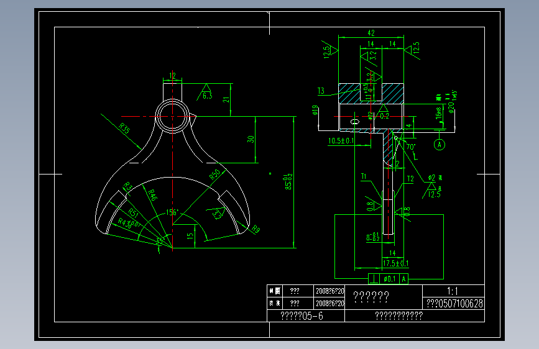
Task: Select the "R35" radius label
Action: pyautogui.click(x=124, y=128)
